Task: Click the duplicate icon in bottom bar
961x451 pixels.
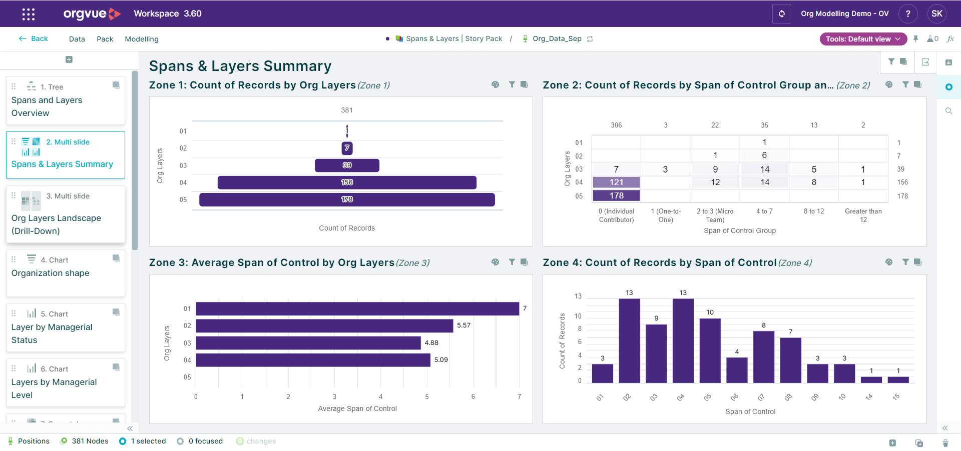Action: point(919,443)
